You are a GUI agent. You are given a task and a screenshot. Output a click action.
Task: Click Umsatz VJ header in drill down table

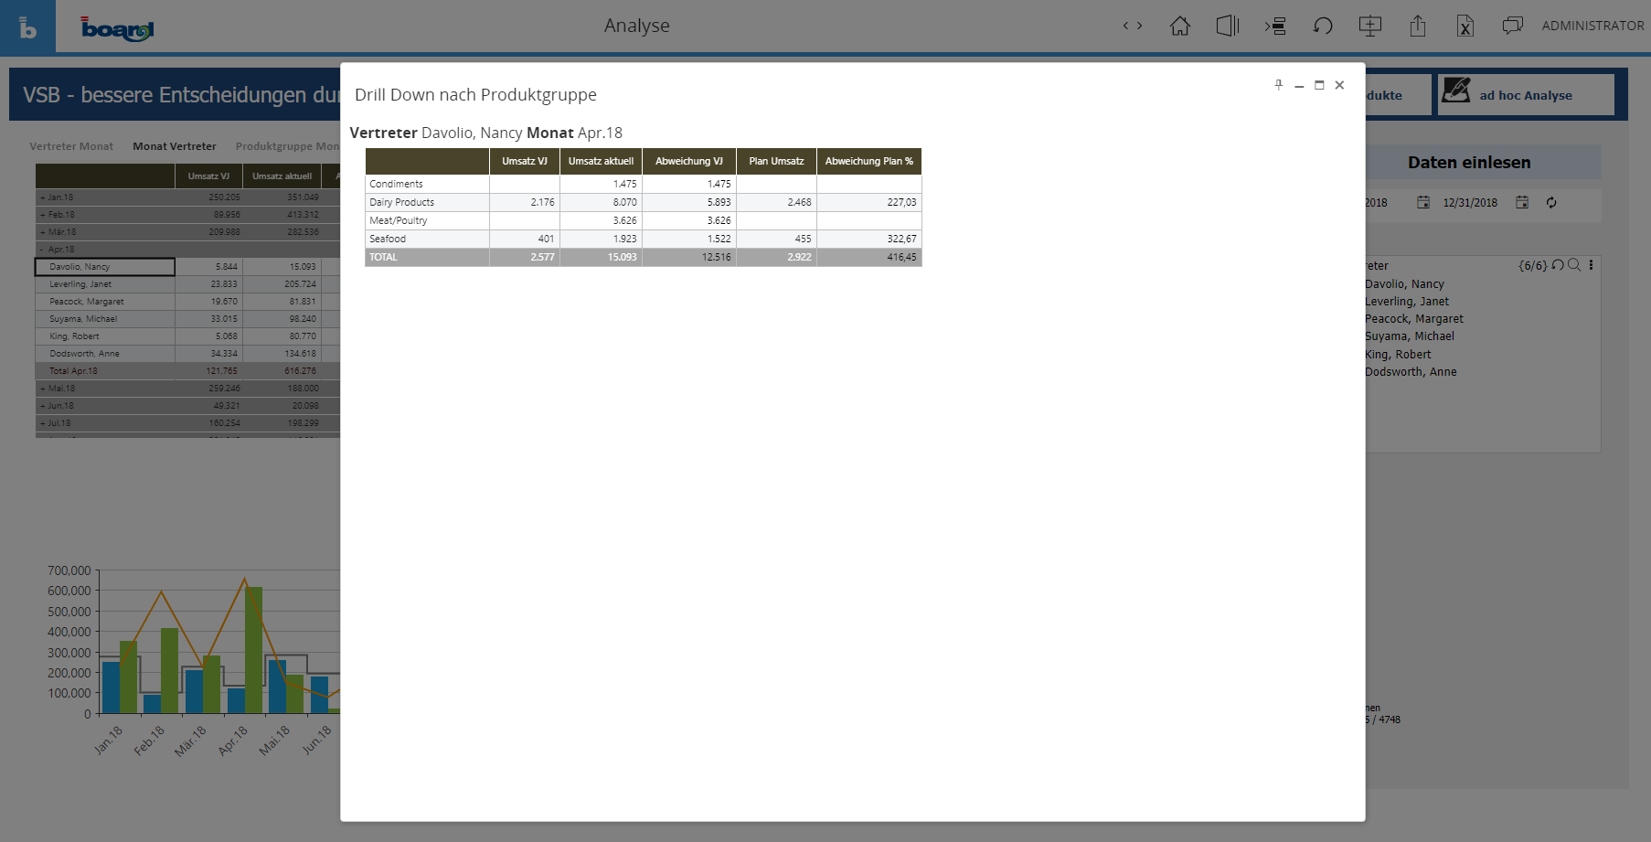525,161
